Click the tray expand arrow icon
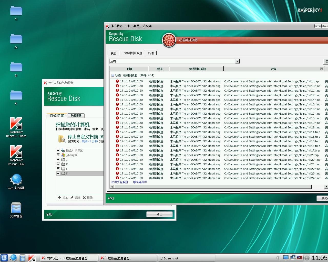Screen dimensions: 328x262 coord(278,258)
